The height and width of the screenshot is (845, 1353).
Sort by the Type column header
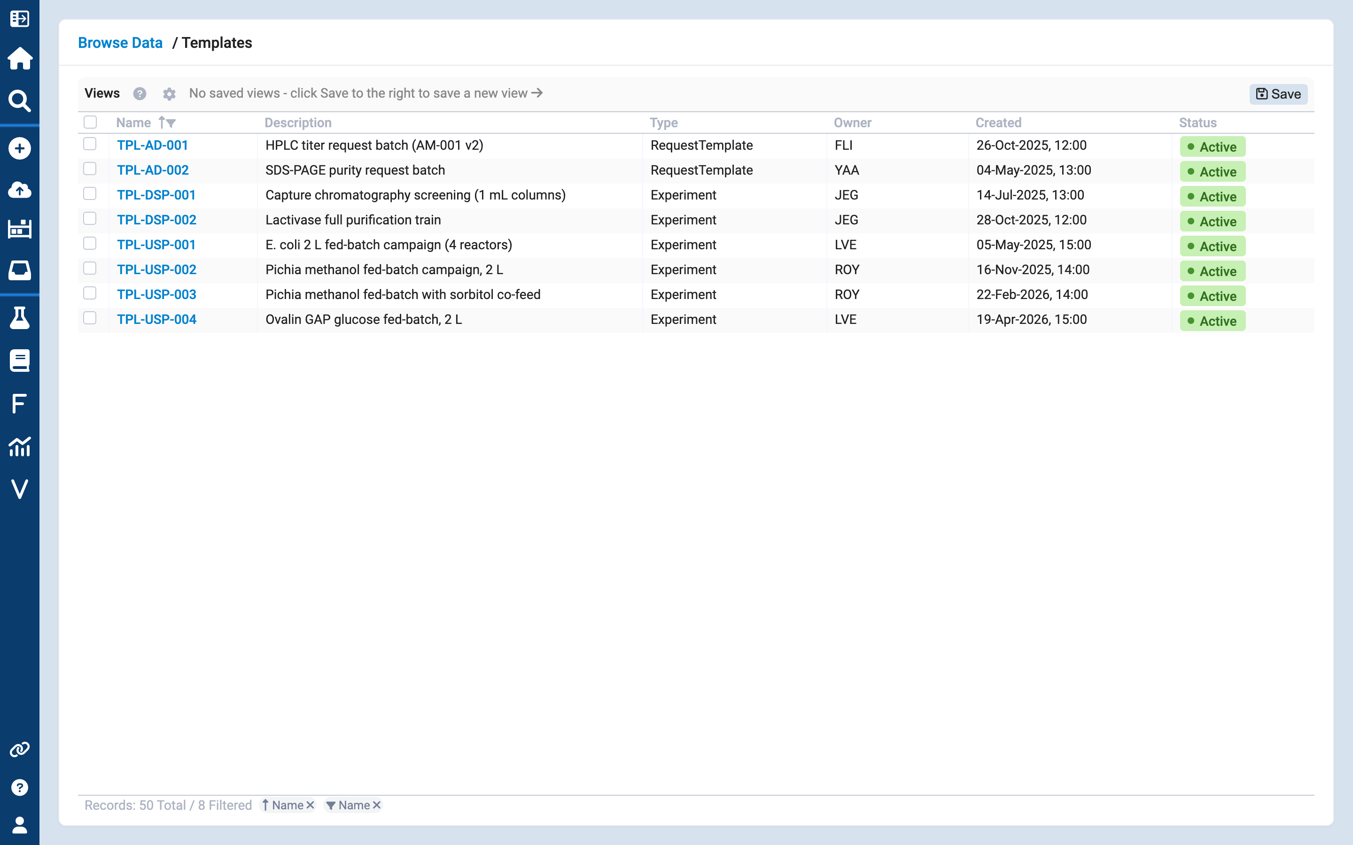coord(664,123)
